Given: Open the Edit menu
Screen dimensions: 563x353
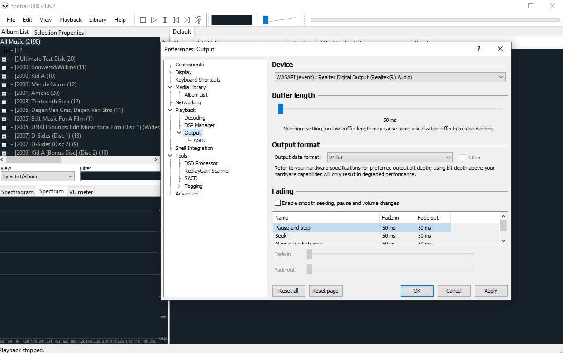Looking at the screenshot, I should pyautogui.click(x=27, y=20).
